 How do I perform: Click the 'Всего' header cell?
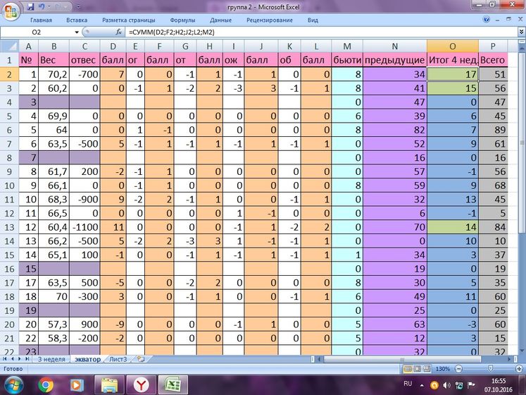click(x=493, y=60)
